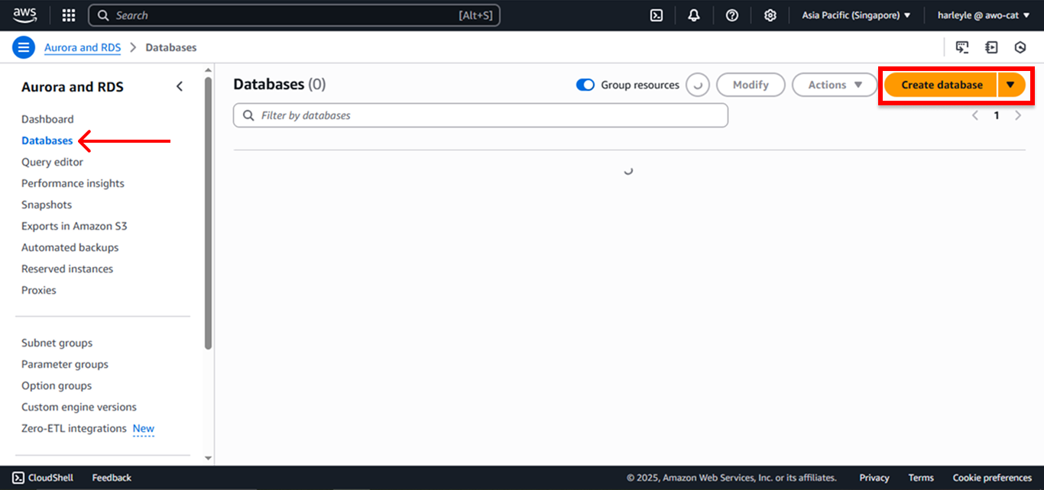
Task: Open the Terms link
Action: coord(921,478)
